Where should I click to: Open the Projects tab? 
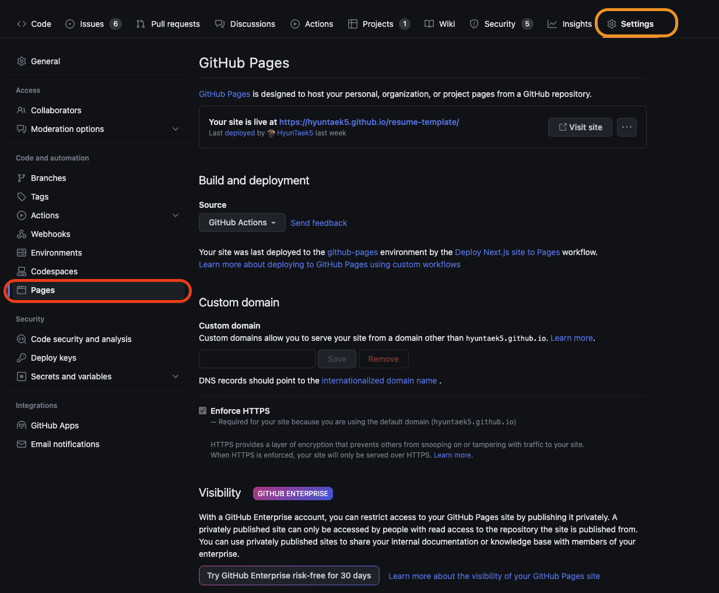click(x=379, y=24)
